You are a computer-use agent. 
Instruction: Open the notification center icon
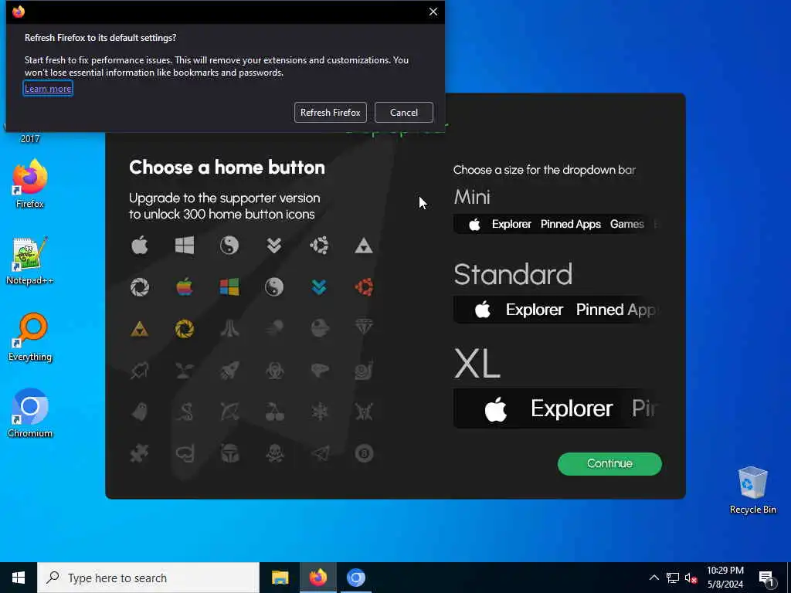pos(766,578)
